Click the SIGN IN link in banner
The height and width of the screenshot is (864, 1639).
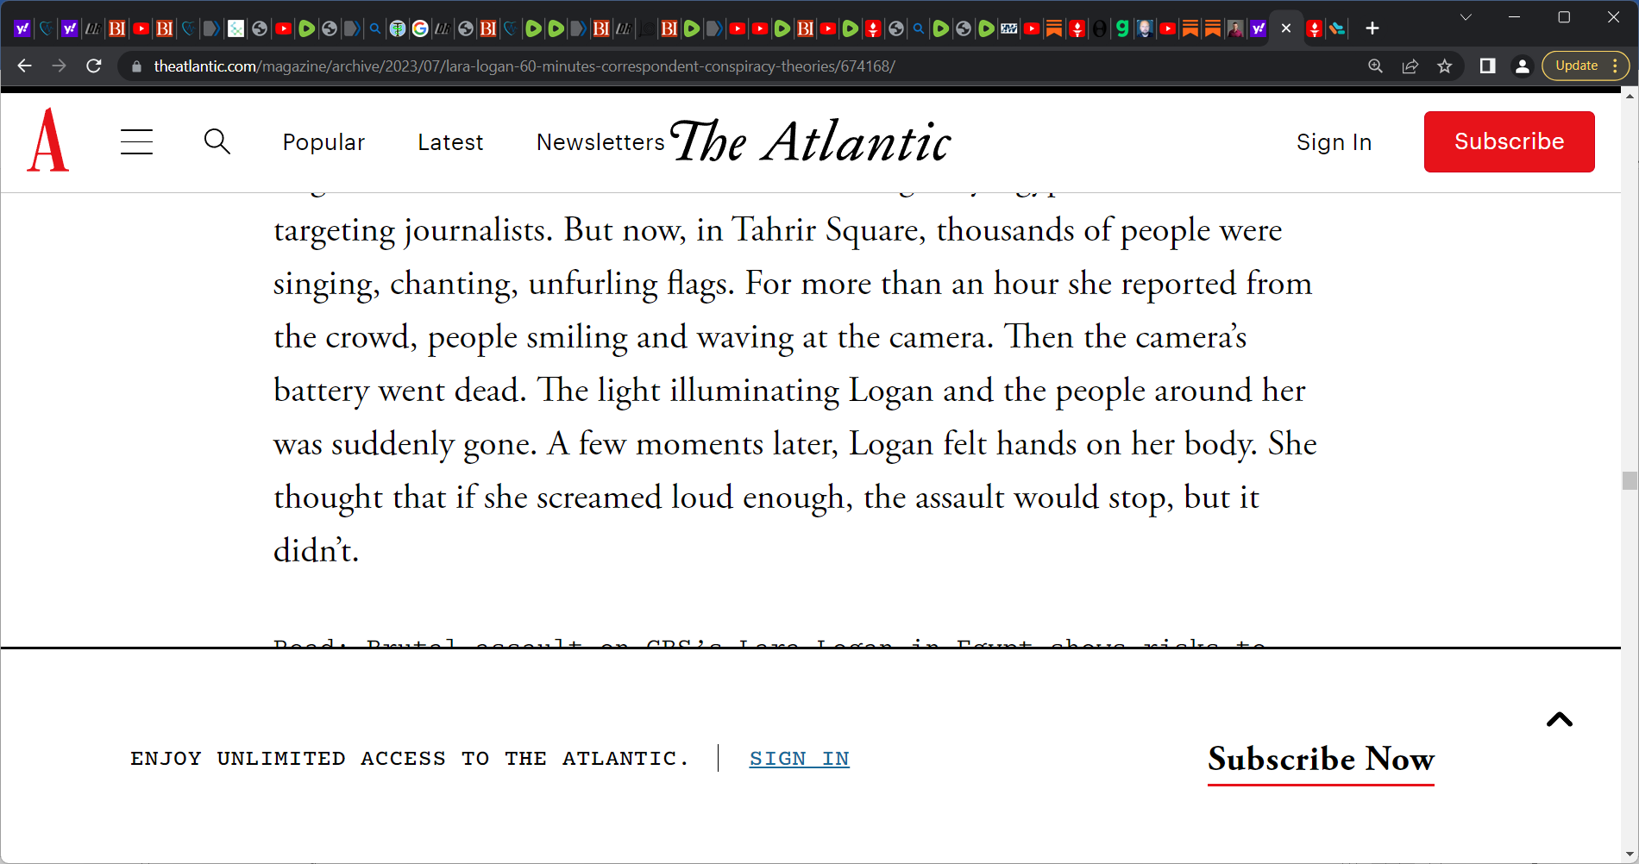tap(799, 759)
